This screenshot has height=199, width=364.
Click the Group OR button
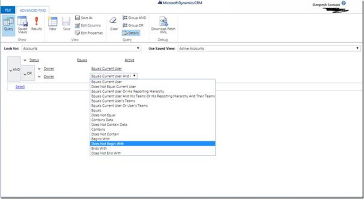pos(133,25)
